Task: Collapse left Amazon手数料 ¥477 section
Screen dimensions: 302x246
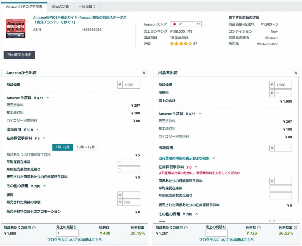Action: click(x=48, y=98)
